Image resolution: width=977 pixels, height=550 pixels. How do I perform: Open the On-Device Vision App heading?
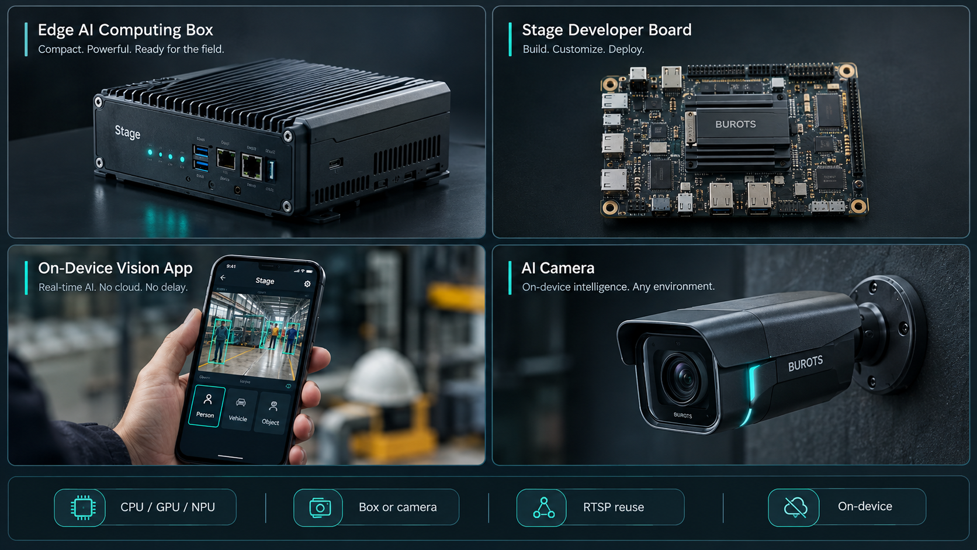click(x=115, y=268)
